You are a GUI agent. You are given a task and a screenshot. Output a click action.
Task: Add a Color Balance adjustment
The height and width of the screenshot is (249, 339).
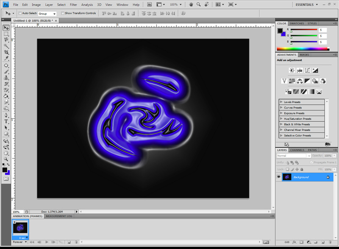[300, 81]
